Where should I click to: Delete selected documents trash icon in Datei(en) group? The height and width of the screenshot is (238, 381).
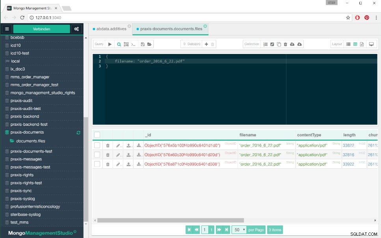[213, 44]
